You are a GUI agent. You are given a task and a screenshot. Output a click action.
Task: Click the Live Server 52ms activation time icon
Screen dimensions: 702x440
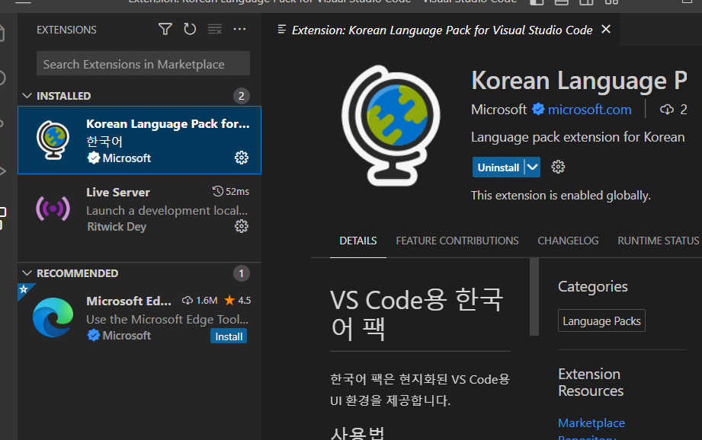tap(218, 191)
